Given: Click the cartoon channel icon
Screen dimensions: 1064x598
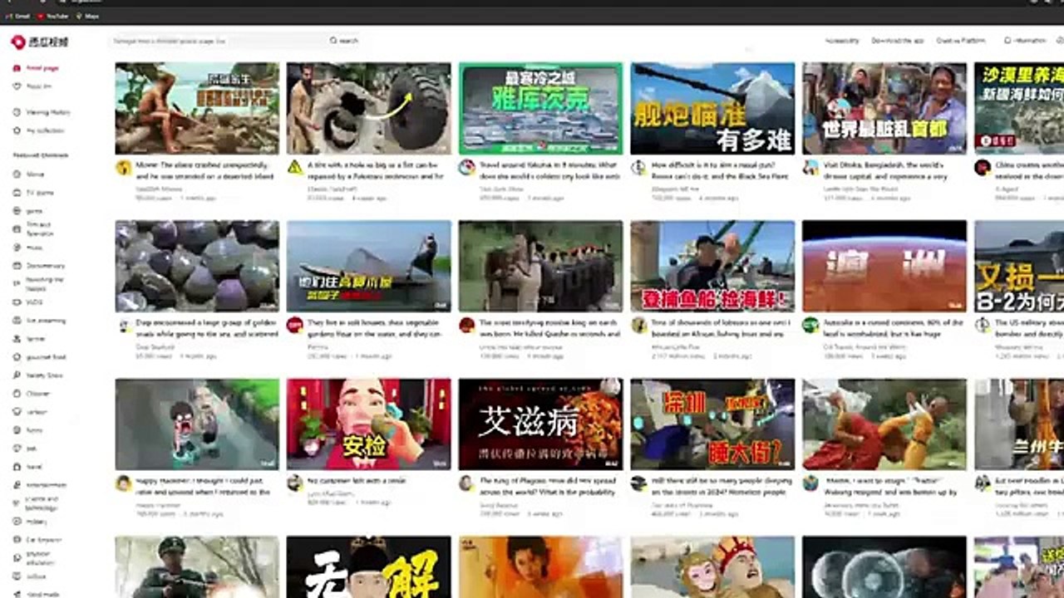Looking at the screenshot, I should point(17,412).
